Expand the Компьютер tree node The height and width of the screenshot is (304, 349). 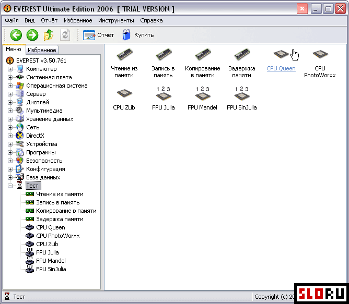point(10,69)
